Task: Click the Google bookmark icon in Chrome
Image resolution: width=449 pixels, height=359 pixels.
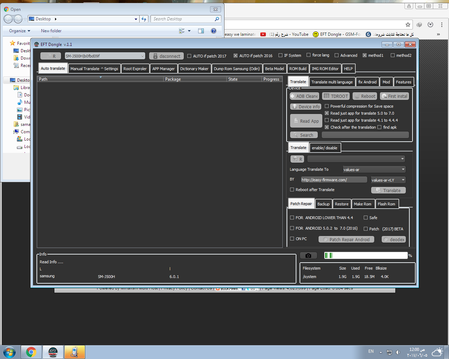Action: click(368, 34)
